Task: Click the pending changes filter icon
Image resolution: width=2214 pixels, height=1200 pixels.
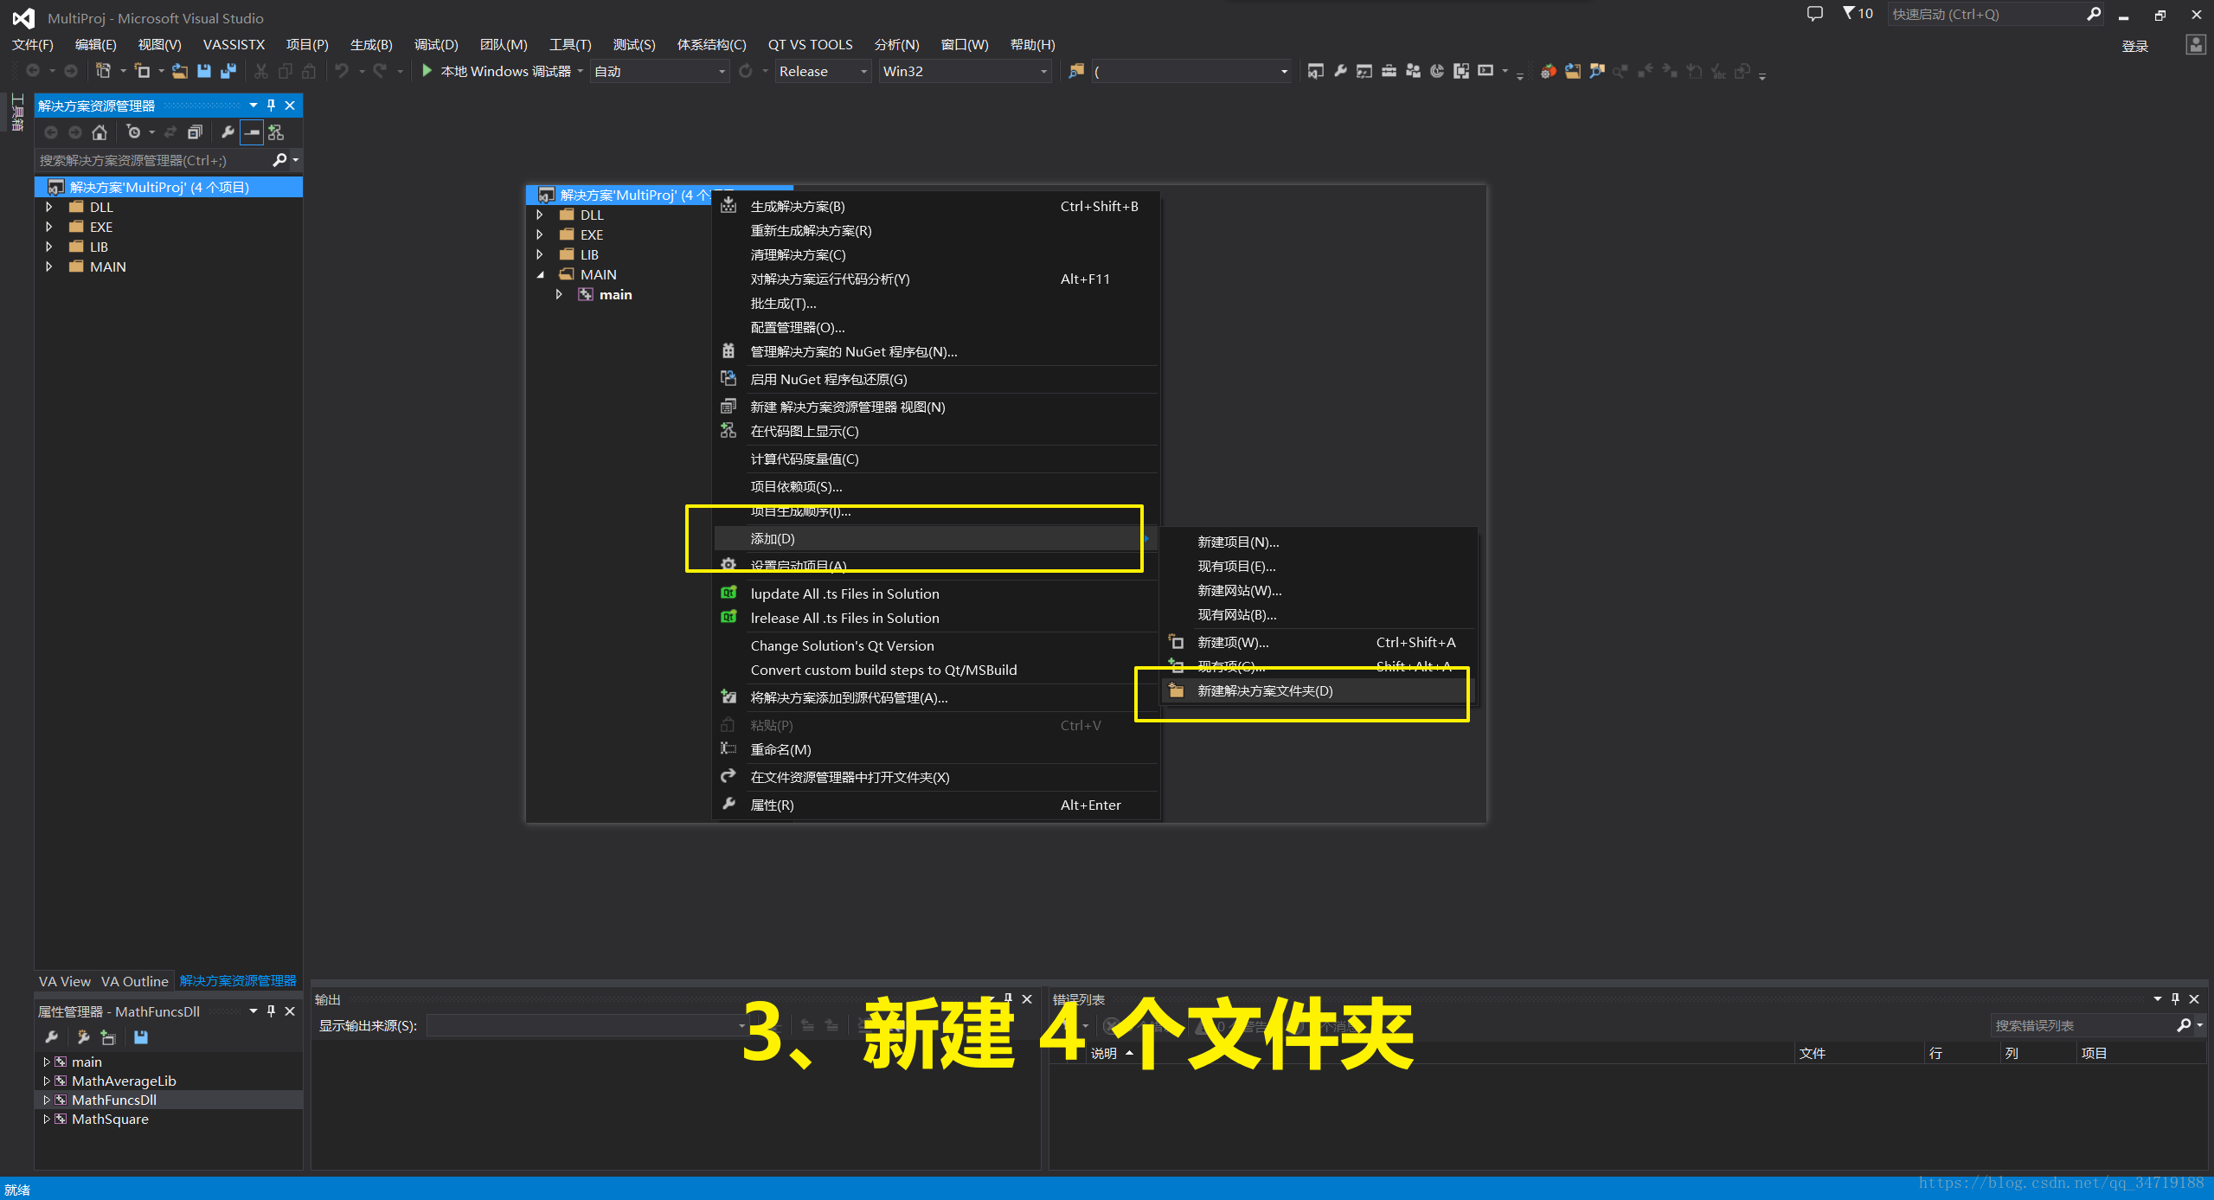Action: click(133, 132)
